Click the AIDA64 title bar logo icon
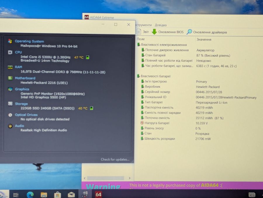263x198 pixels. 86,17
